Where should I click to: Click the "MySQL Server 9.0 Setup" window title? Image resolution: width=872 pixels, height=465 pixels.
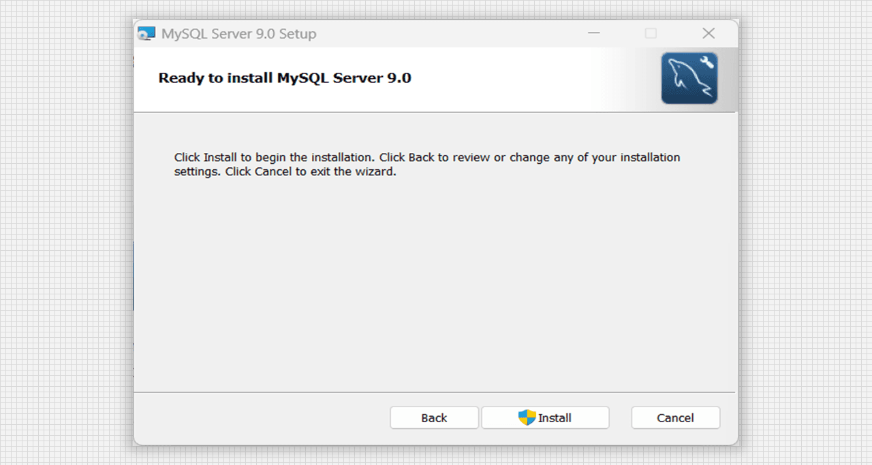point(238,34)
